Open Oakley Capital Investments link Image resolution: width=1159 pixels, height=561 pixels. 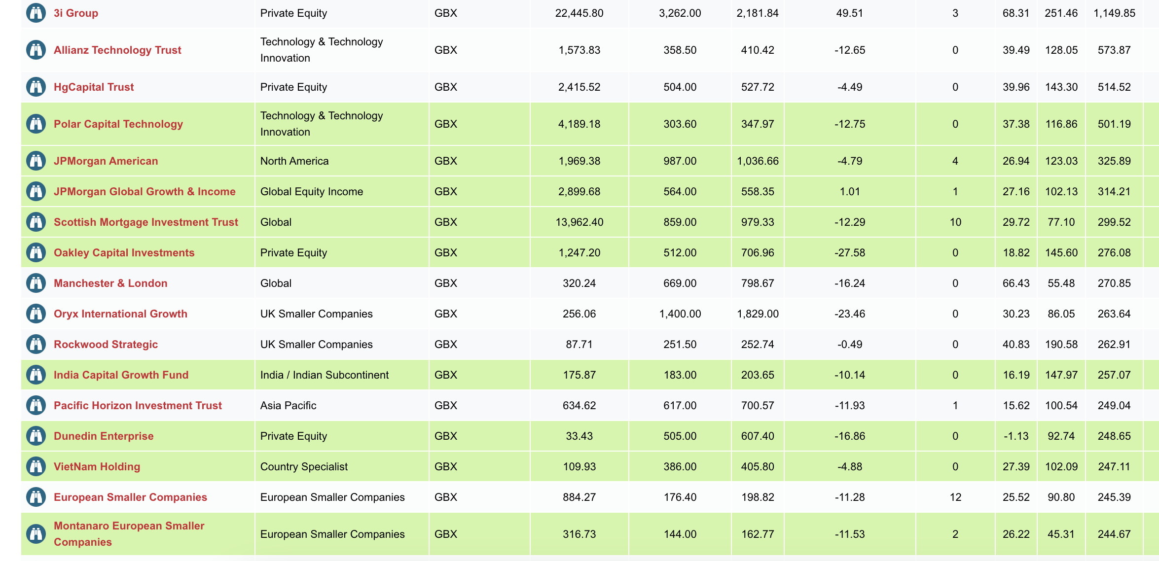pos(124,252)
